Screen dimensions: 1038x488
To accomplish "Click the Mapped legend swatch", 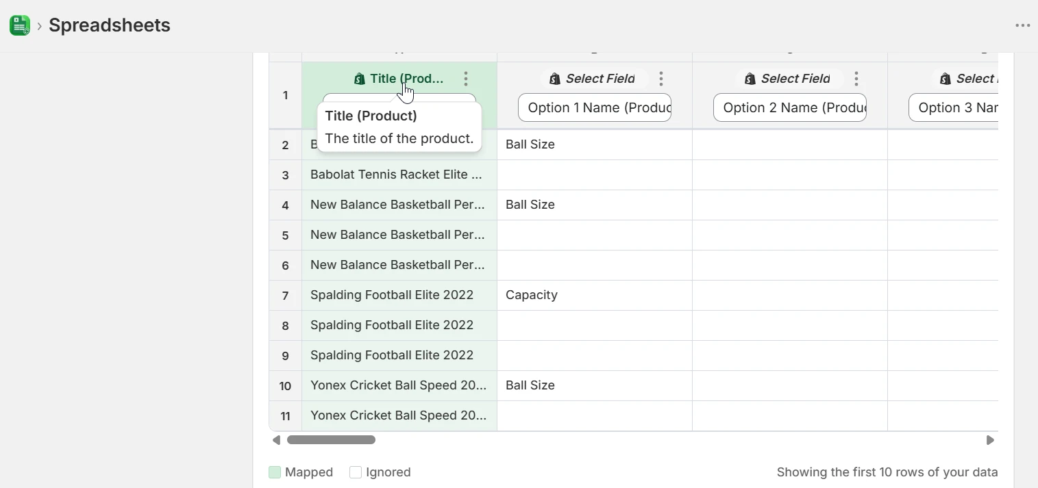I will point(275,472).
